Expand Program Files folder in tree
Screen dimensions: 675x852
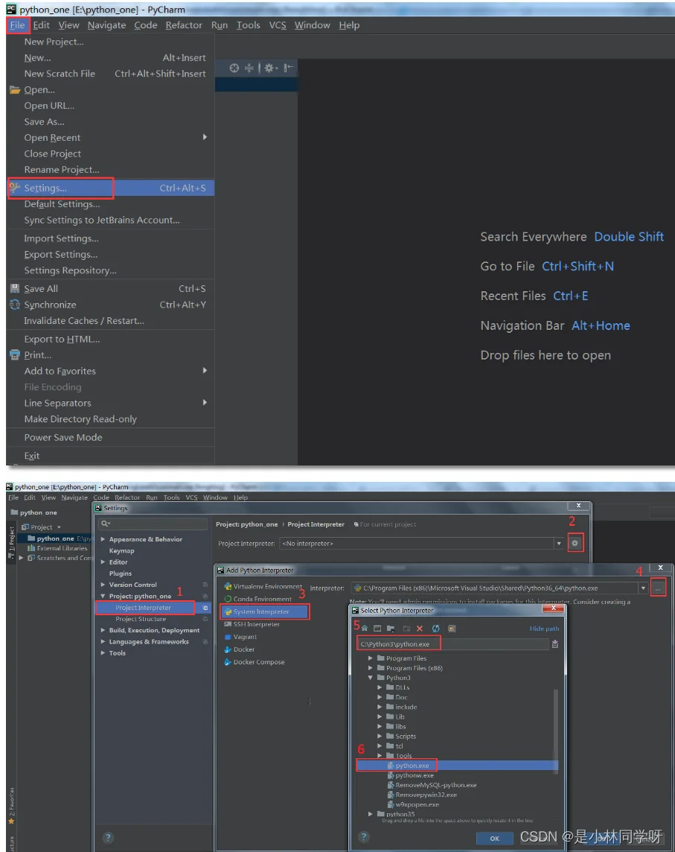click(371, 658)
